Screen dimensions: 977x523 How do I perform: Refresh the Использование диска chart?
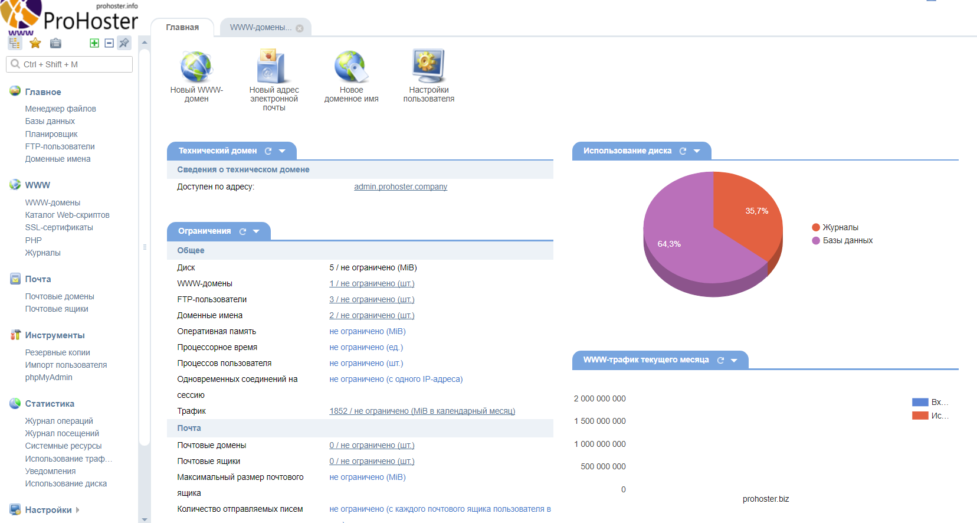click(683, 151)
